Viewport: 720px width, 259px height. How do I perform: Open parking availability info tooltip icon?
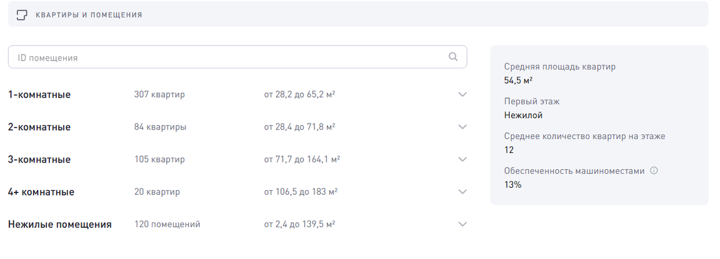[x=654, y=171]
